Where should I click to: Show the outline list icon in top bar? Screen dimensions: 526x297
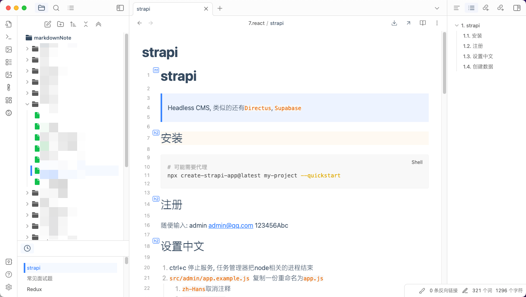click(71, 8)
